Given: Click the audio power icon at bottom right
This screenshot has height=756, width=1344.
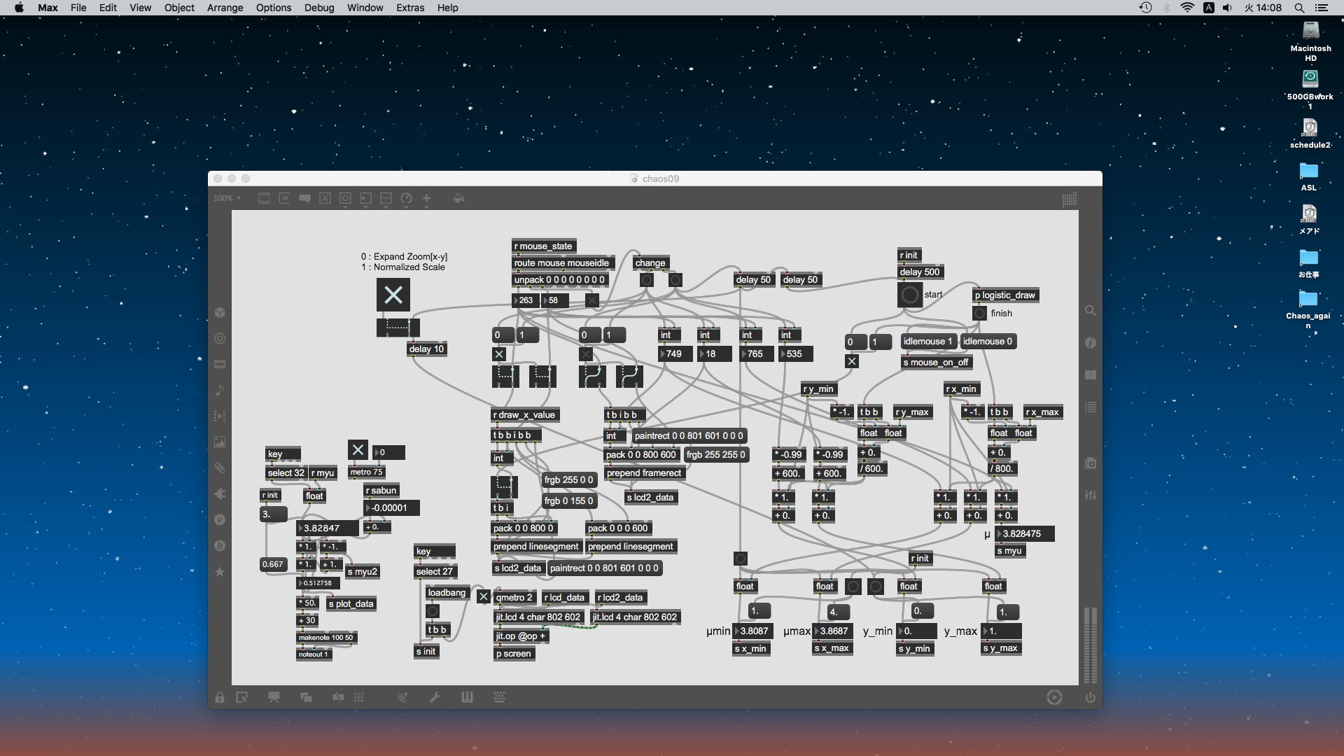Looking at the screenshot, I should (1090, 697).
